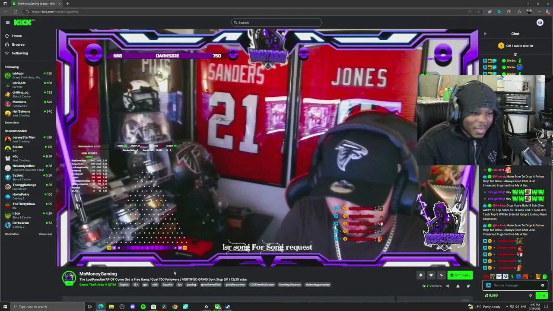Click the user icon beside report

(468, 286)
